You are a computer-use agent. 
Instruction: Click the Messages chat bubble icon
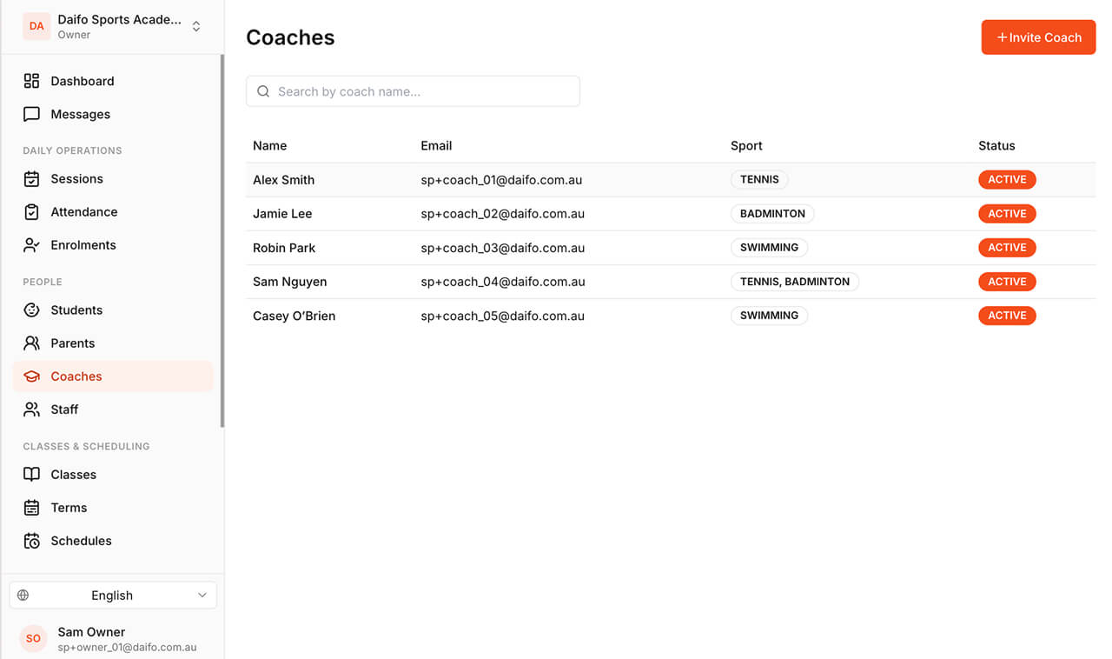[31, 114]
